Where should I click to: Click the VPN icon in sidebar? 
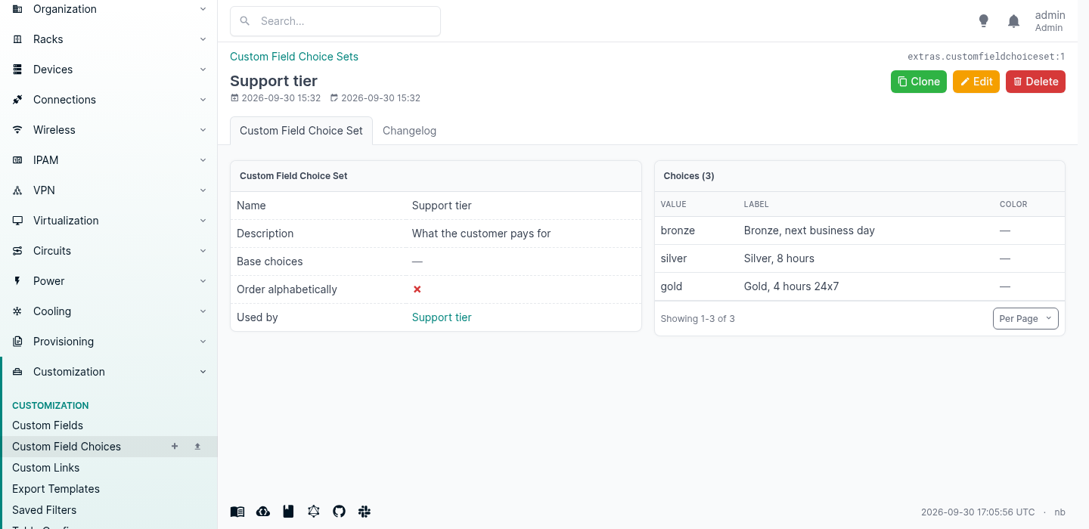(x=17, y=190)
